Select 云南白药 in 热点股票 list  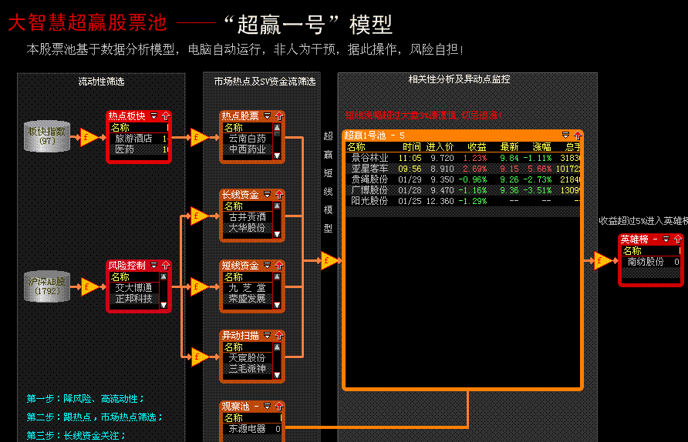click(x=248, y=139)
